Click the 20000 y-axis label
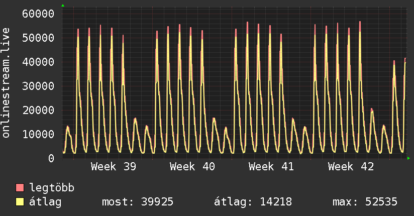Image resolution: width=414 pixels, height=216 pixels. click(x=38, y=110)
